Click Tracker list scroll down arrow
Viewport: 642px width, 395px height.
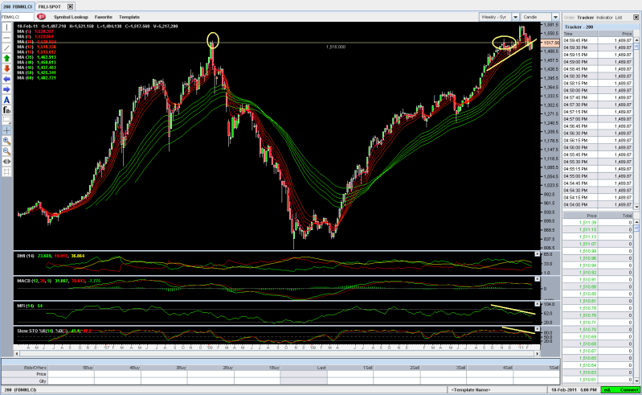pos(636,207)
